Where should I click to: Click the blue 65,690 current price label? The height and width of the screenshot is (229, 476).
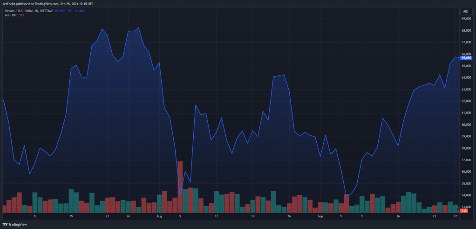(466, 58)
